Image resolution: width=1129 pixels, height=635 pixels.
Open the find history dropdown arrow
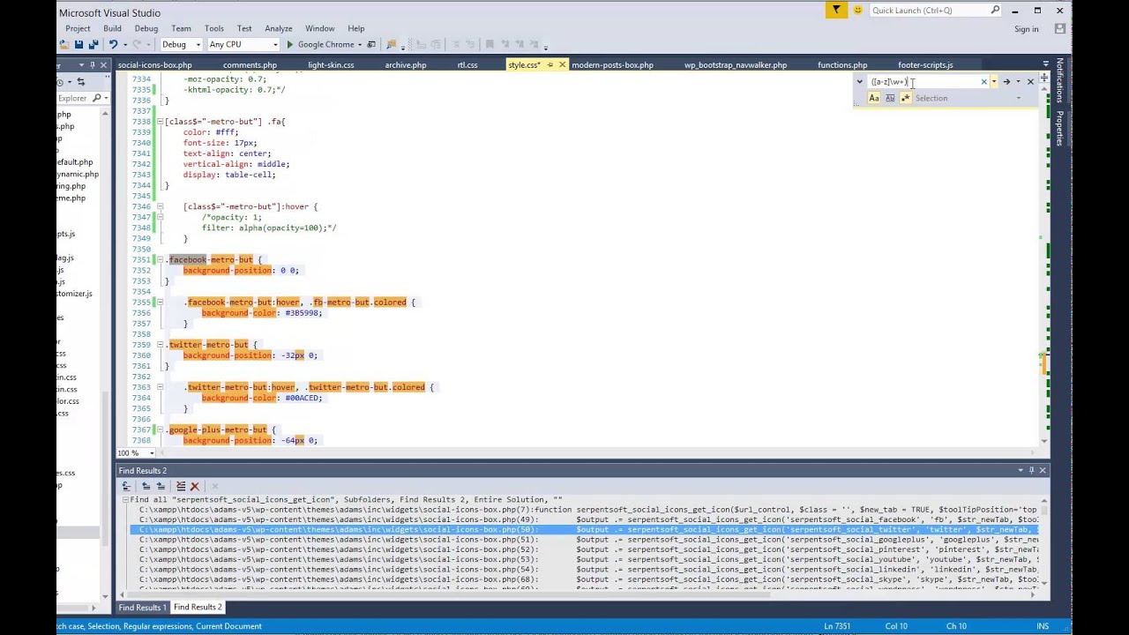pos(994,81)
